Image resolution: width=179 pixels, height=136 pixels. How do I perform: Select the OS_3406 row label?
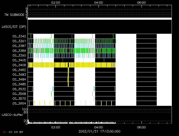(19, 65)
